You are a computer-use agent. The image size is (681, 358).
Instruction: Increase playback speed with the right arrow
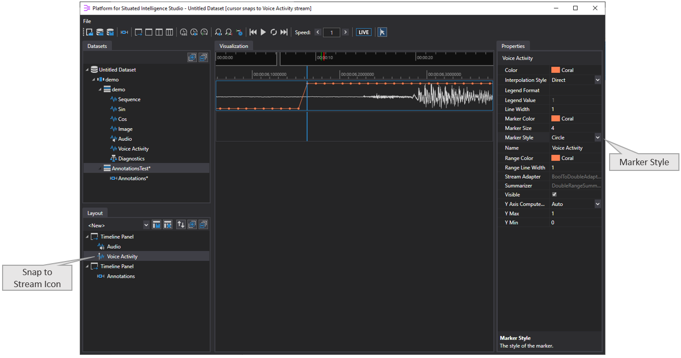[345, 32]
